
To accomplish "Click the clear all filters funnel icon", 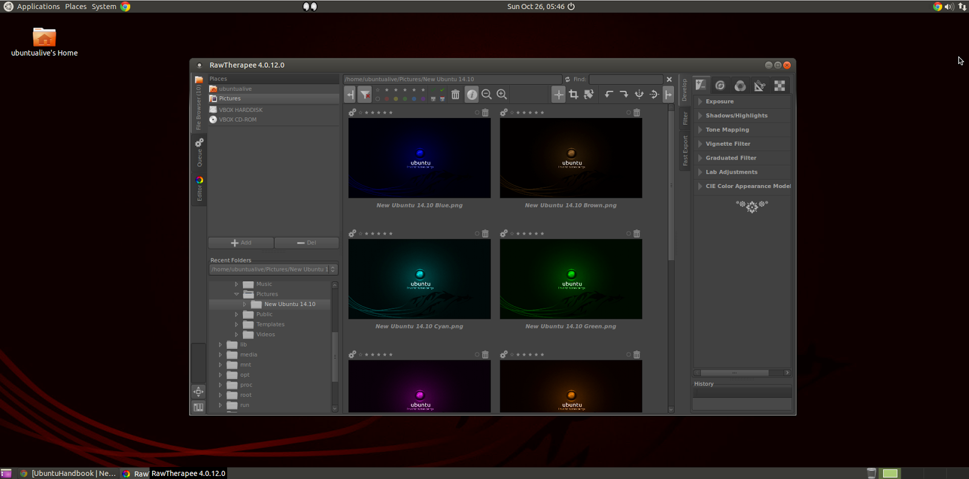I will click(x=365, y=94).
